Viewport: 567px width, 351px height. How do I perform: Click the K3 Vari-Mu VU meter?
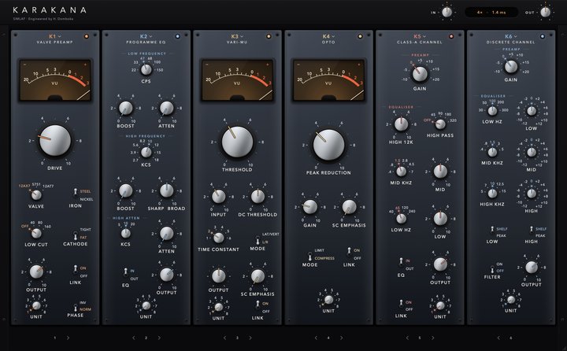[x=237, y=80]
